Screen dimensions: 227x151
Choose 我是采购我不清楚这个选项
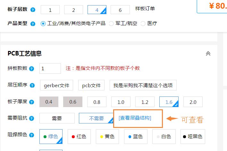tap(143, 85)
